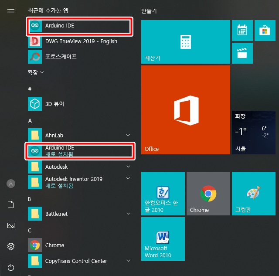The width and height of the screenshot is (279, 276).
Task: Launch Chrome from the C app list
Action: coord(79,245)
